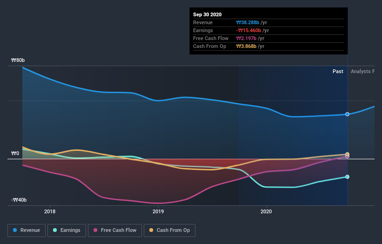Image resolution: width=382 pixels, height=244 pixels.
Task: Toggle the Revenue legend button
Action: pos(27,230)
